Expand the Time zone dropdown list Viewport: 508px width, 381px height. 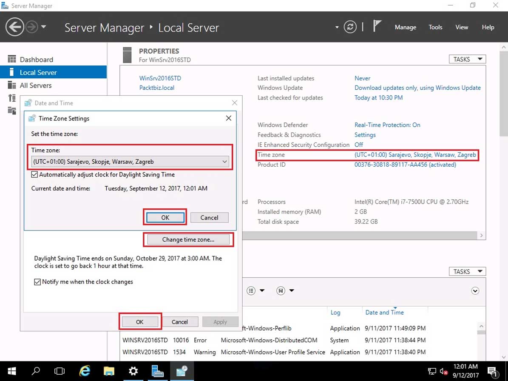(224, 162)
